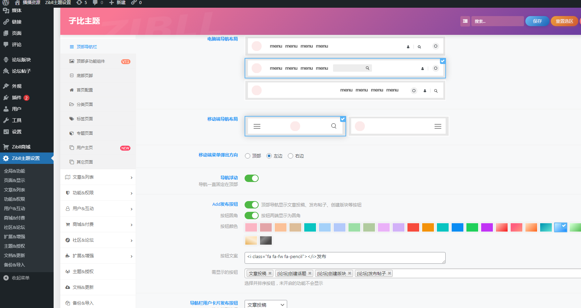The image size is (581, 308).
Task: Select the red button color swatch
Action: pyautogui.click(x=413, y=227)
